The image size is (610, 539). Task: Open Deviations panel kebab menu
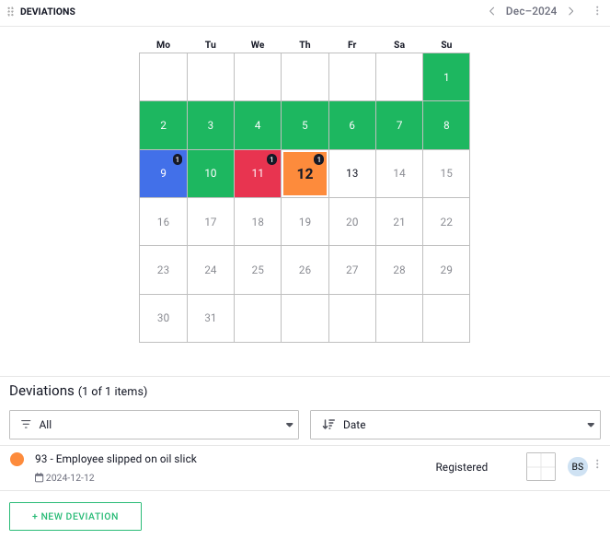coord(596,11)
